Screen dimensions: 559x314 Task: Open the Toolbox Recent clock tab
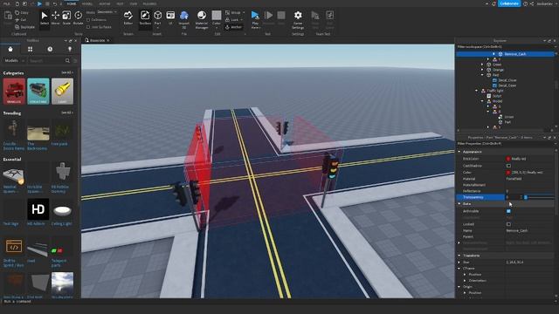tap(50, 49)
